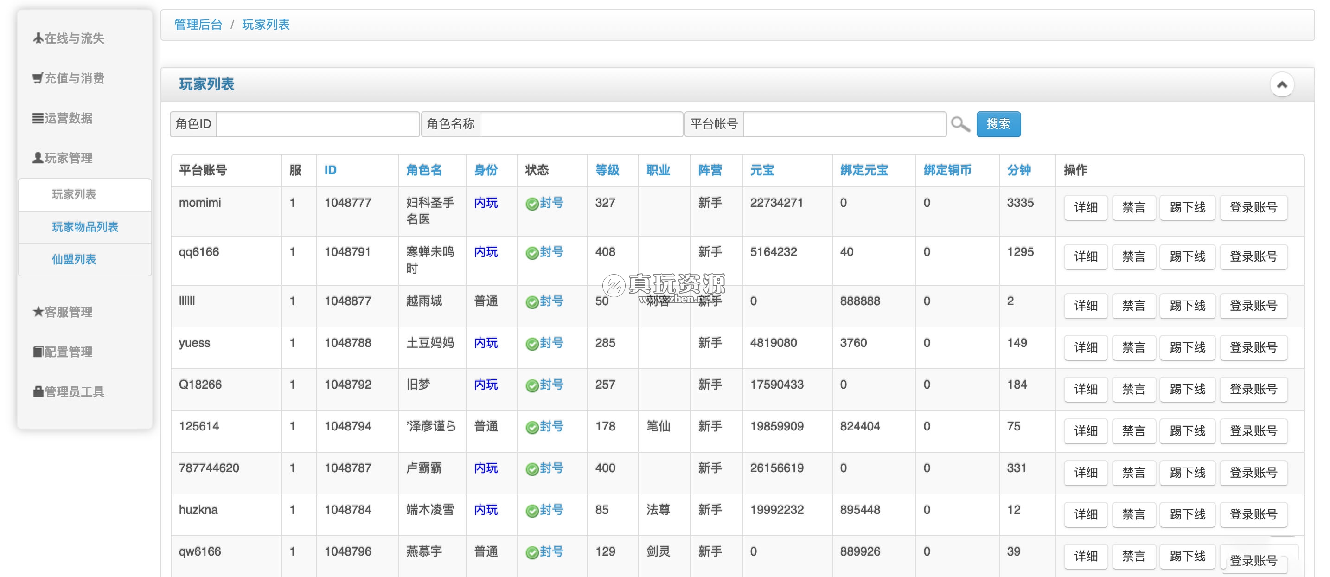Open 详细 for momimi row
This screenshot has width=1330, height=577.
tap(1086, 207)
